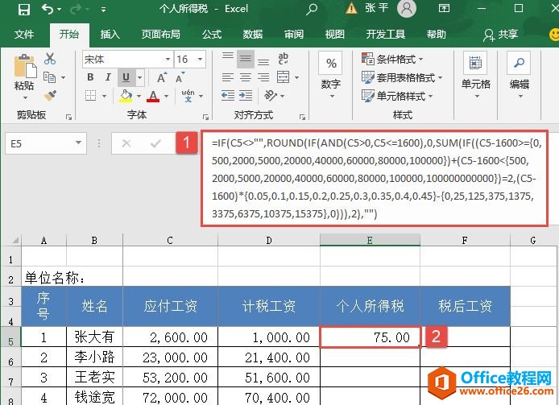
Task: Open 套用表格格式 table styles menu
Action: click(x=402, y=77)
